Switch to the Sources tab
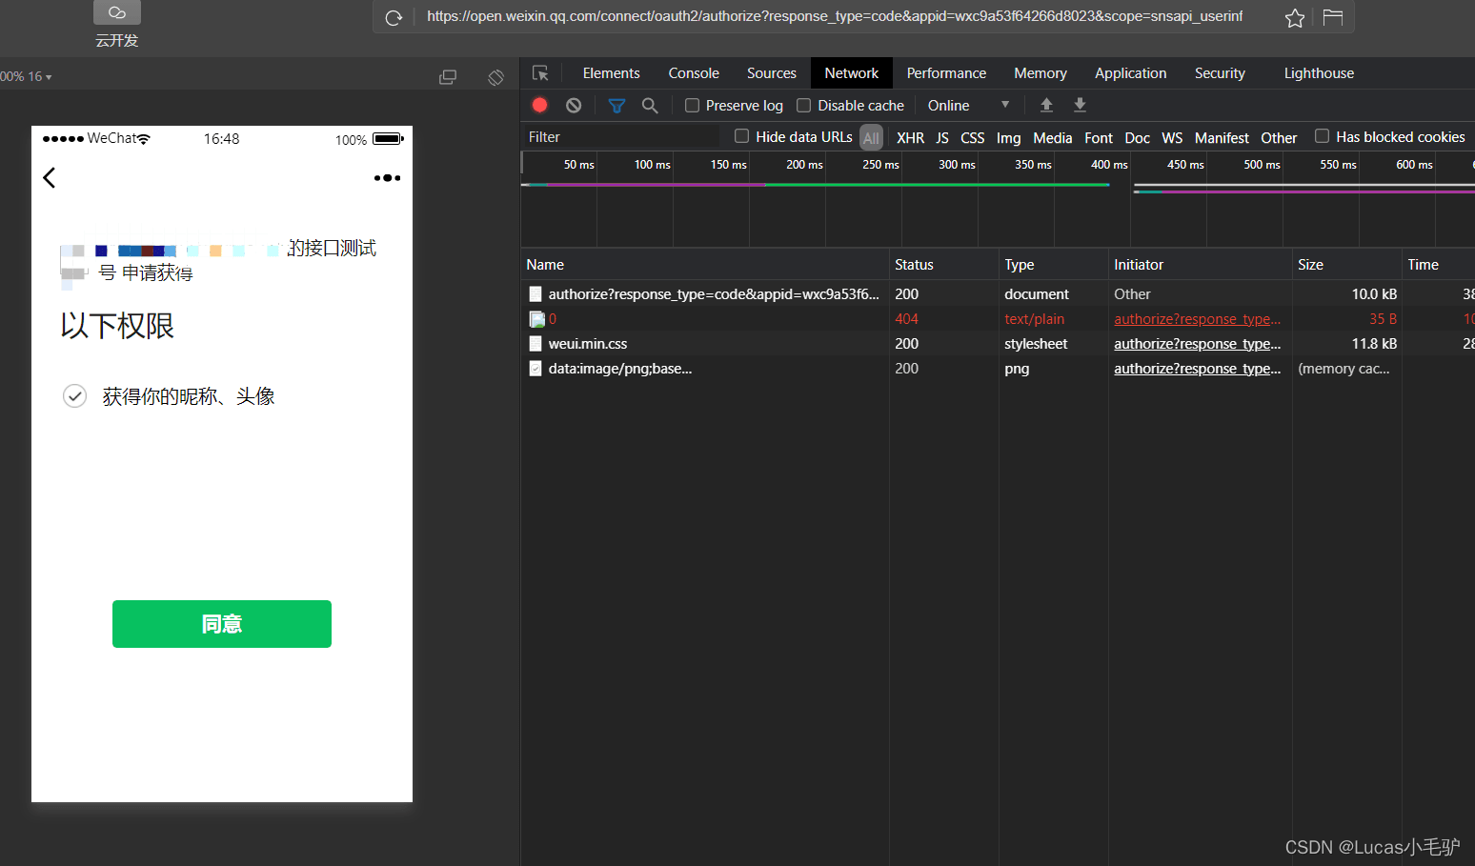 772,73
